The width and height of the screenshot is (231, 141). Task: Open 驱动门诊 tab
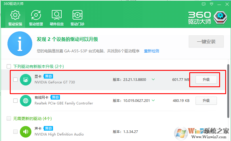pyautogui.click(x=77, y=18)
